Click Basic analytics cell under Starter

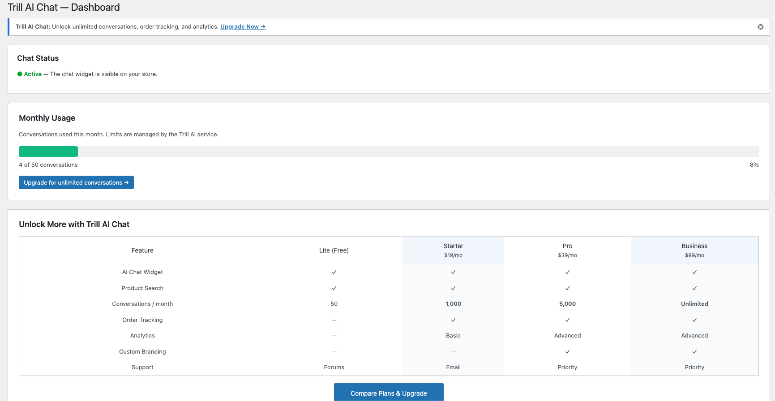coord(453,336)
